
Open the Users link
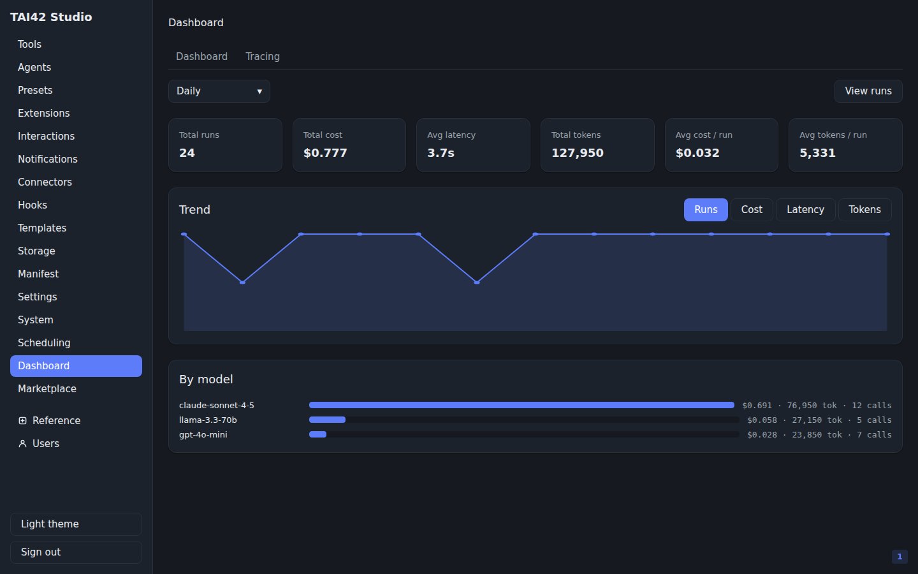pos(76,443)
